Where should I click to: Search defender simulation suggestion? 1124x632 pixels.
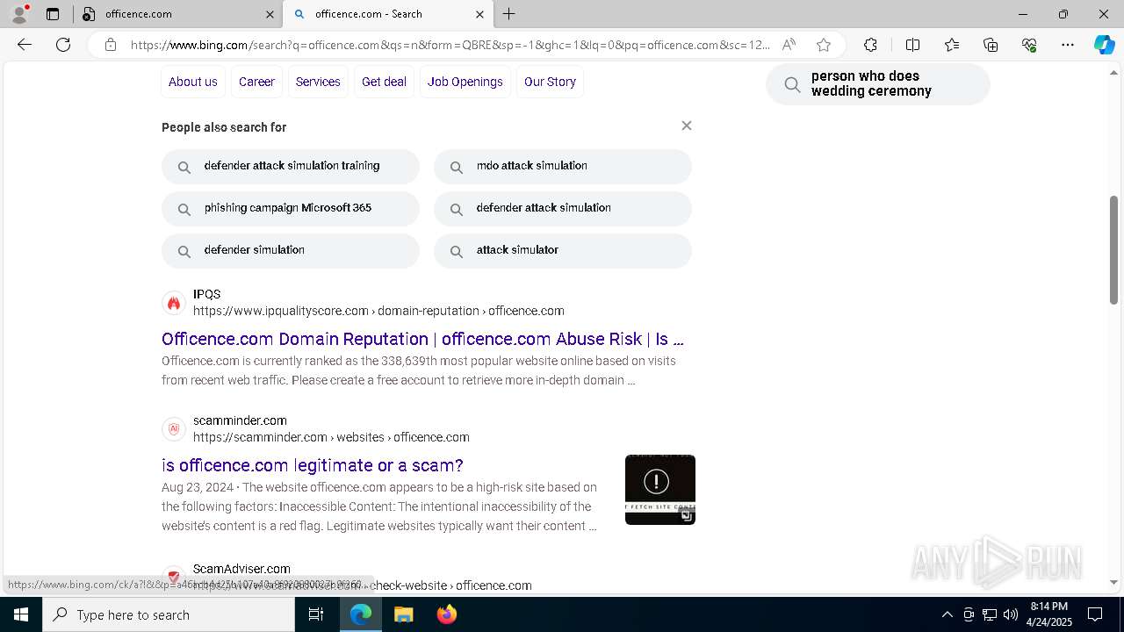291,250
